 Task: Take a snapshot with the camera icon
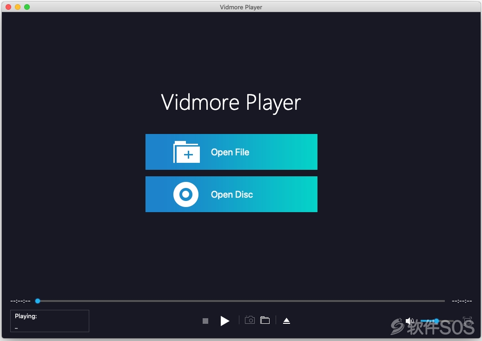[x=250, y=320]
